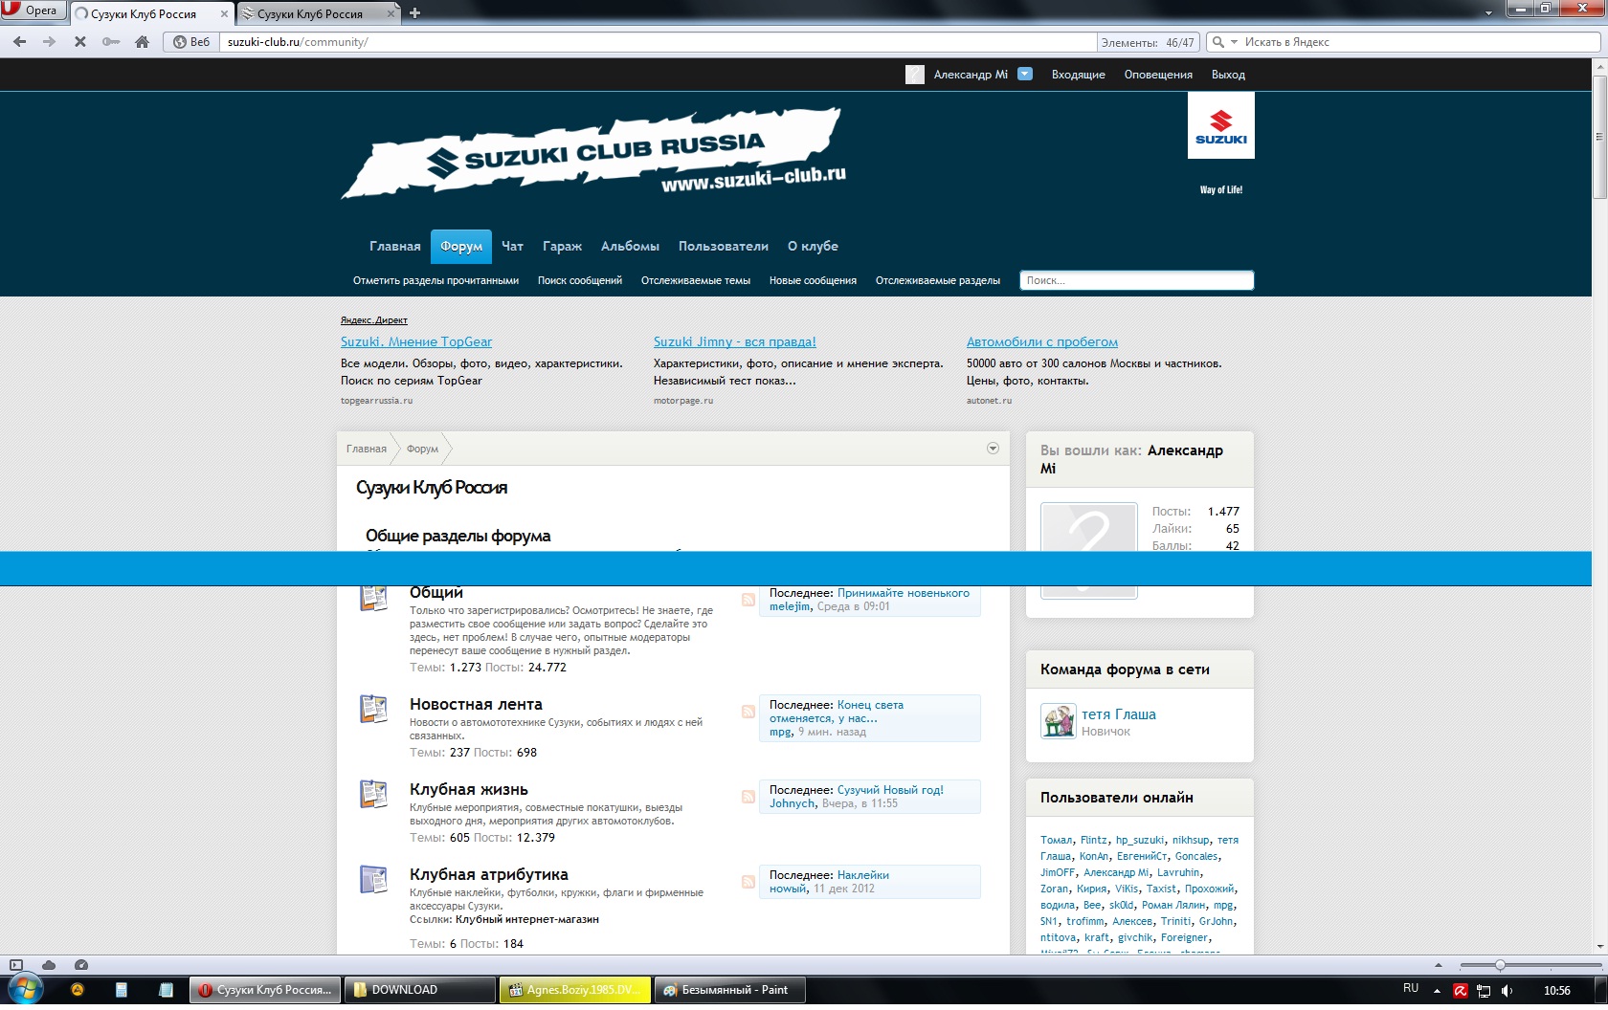Click the browser Forward arrow
The height and width of the screenshot is (1010, 1608).
pos(49,42)
